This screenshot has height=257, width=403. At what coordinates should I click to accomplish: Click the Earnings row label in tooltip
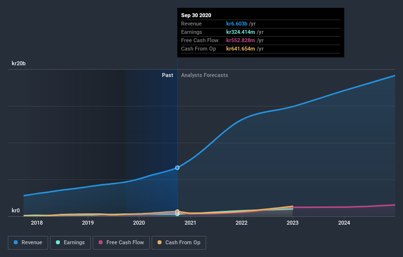pyautogui.click(x=191, y=32)
